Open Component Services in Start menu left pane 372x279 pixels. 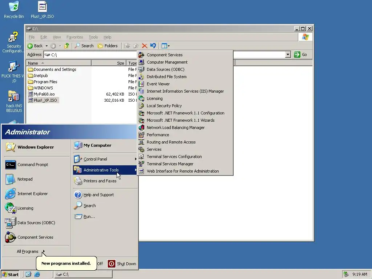point(37,237)
